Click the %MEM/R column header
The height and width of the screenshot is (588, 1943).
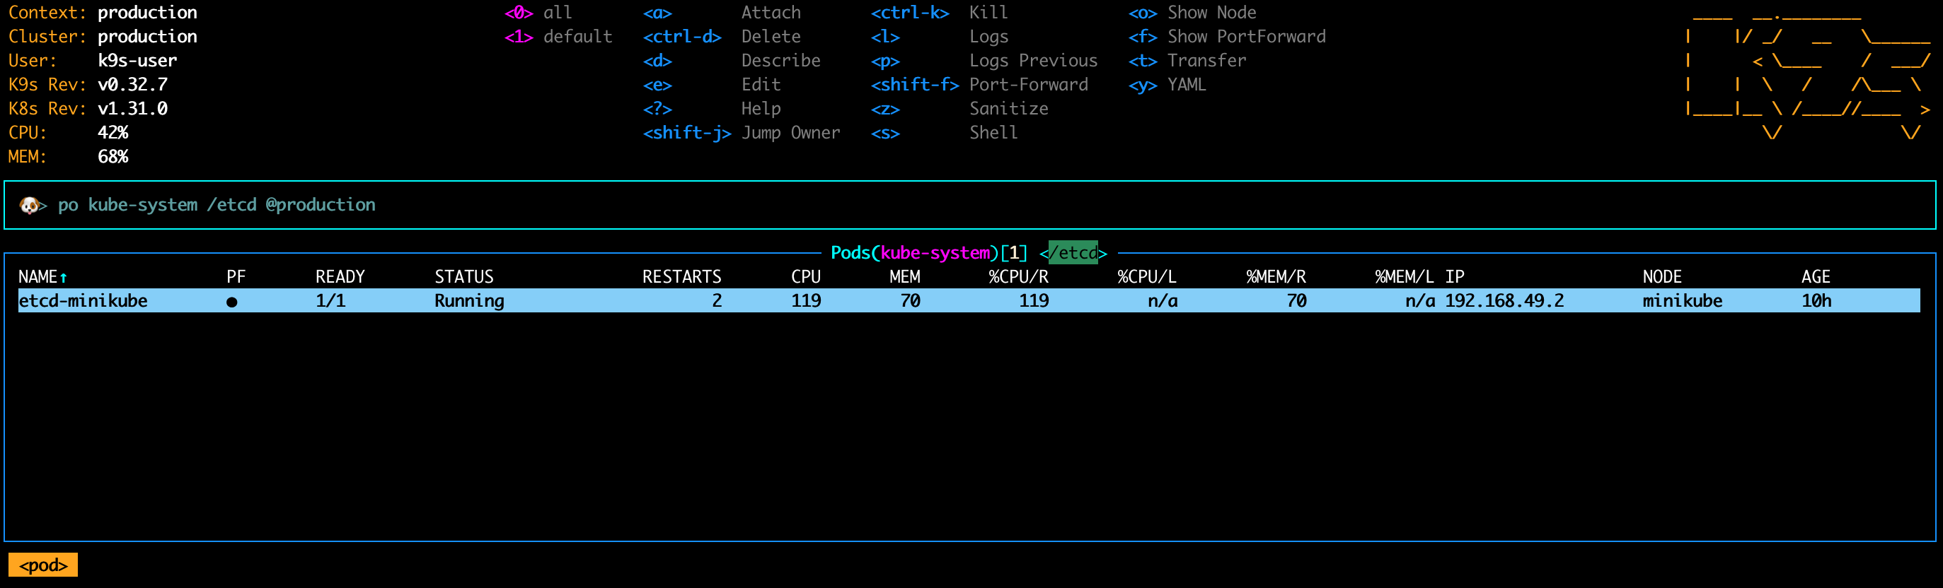pyautogui.click(x=1276, y=278)
